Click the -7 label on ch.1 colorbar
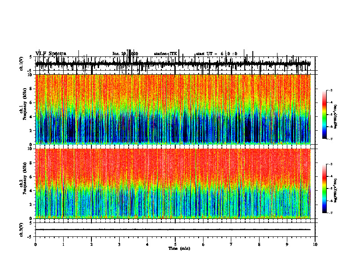The image size is (355, 274). 331,139
